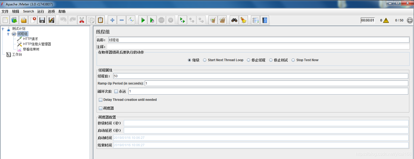Viewport: 414px width, 159px height.
Task: Click the Help question-mark icon
Action: coord(265,20)
